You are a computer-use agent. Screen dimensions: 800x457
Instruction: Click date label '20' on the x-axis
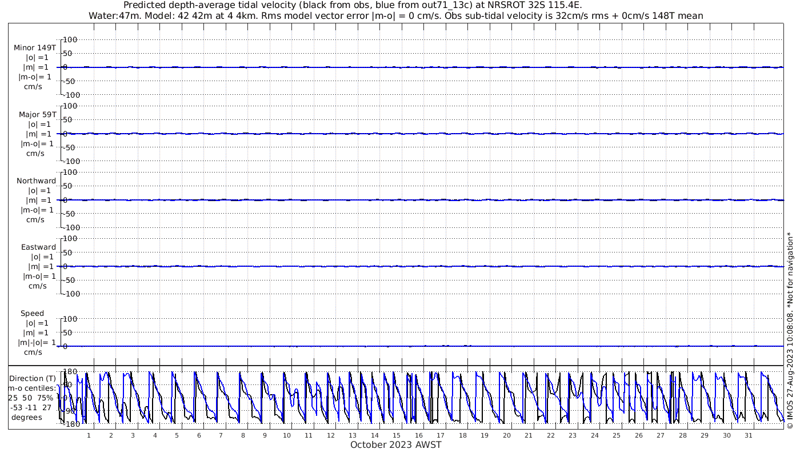(507, 435)
